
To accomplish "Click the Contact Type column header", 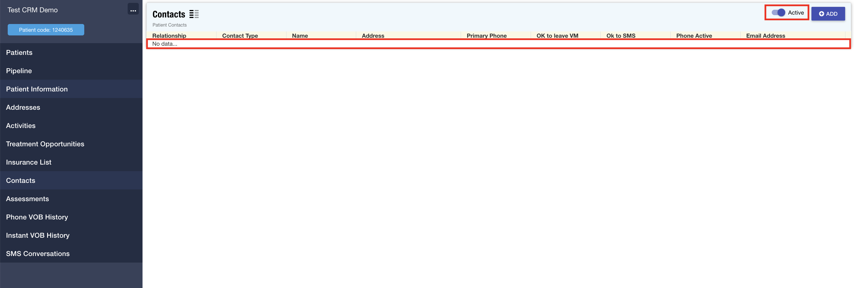I will point(240,35).
